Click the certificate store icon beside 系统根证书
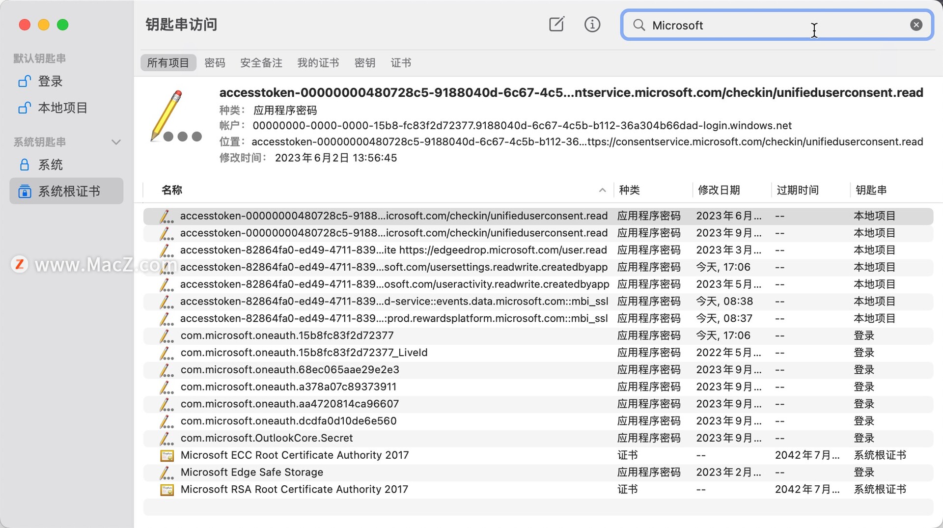This screenshot has height=528, width=943. coord(25,191)
